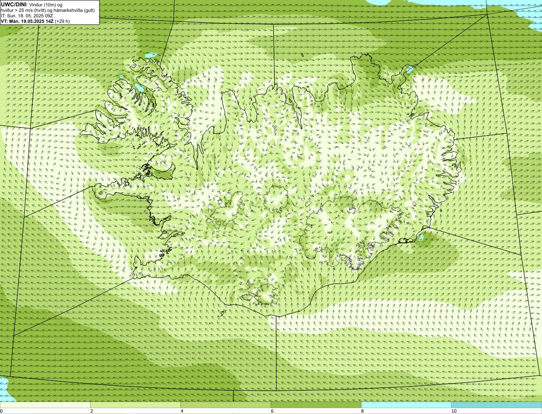The width and height of the screenshot is (542, 414).
Task: Click the 8–10 m/s light cyan legend segment
Action: [406, 405]
